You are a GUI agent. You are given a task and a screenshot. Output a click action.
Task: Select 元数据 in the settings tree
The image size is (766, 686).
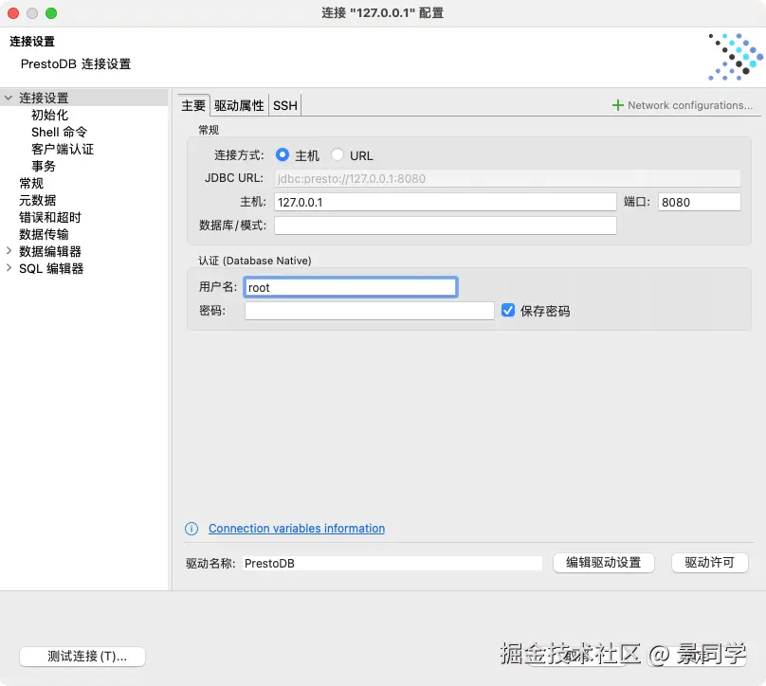tap(37, 200)
